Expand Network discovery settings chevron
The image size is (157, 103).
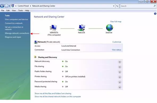[x=120, y=62]
